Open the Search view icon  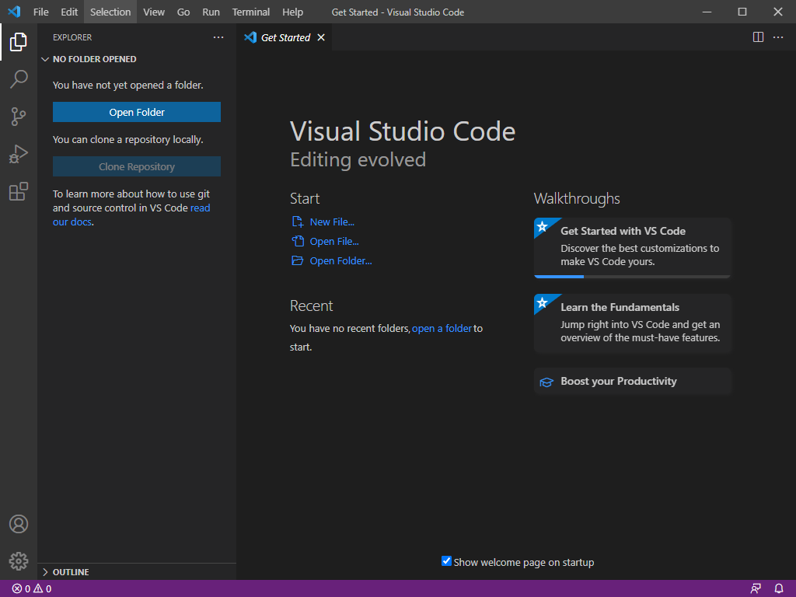pos(19,79)
